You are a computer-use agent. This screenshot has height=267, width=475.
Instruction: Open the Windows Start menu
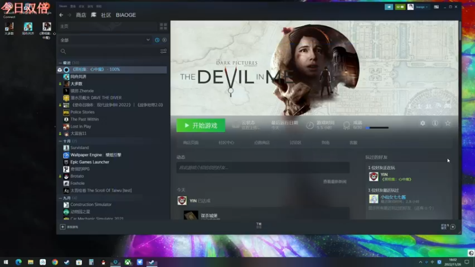click(6, 262)
